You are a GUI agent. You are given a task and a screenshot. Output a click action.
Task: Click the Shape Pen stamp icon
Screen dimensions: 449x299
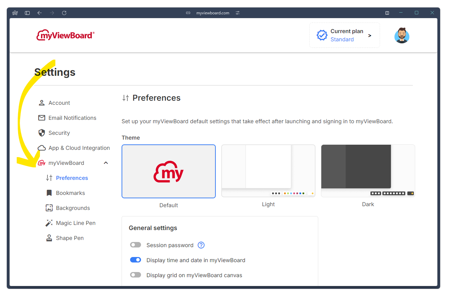click(49, 238)
